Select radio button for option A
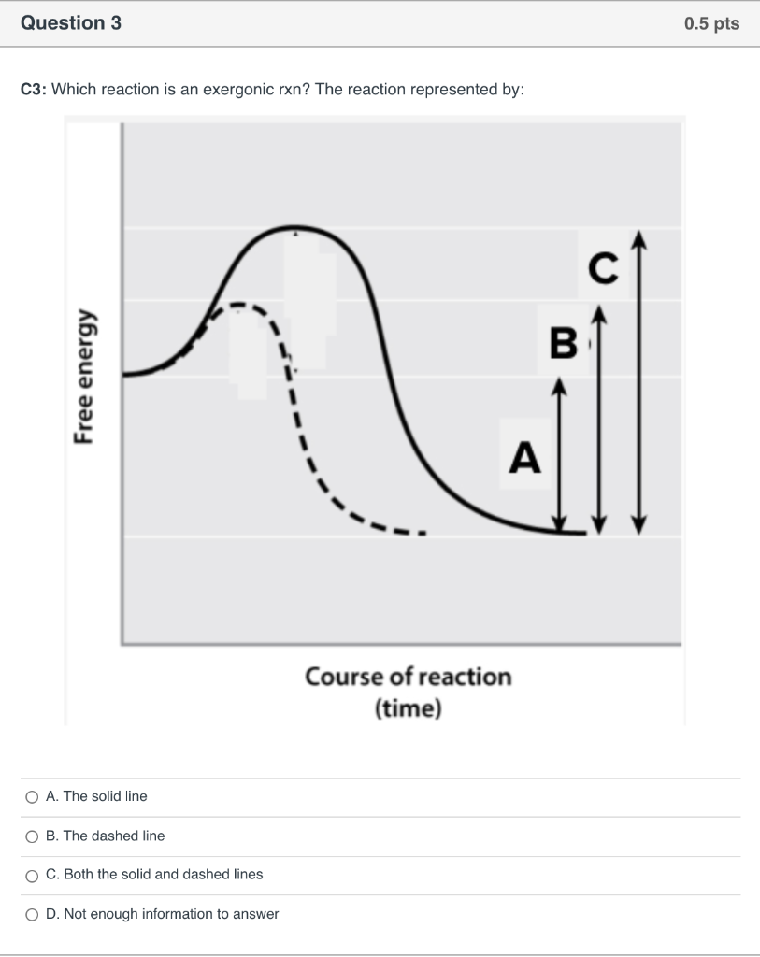This screenshot has width=760, height=957. coord(31,796)
